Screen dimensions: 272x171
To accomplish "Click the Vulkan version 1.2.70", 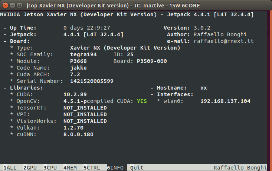I will pyautogui.click(x=73, y=128).
